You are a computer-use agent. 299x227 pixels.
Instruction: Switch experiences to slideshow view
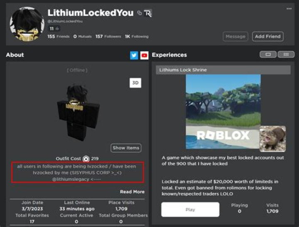(x=268, y=54)
